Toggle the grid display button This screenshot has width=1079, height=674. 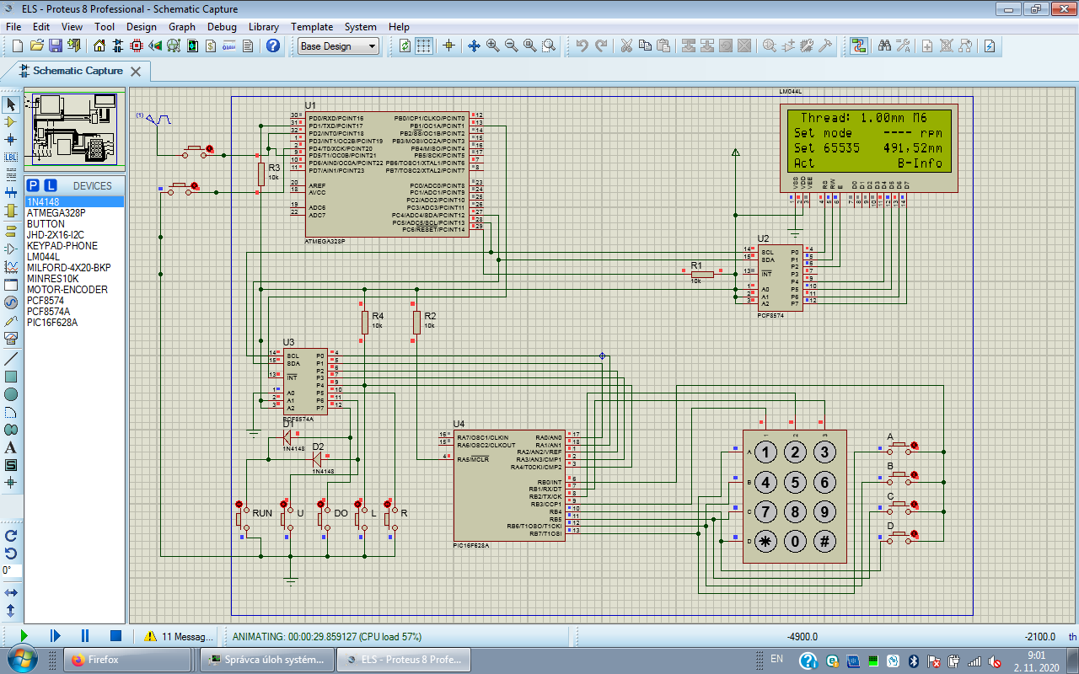pos(424,45)
